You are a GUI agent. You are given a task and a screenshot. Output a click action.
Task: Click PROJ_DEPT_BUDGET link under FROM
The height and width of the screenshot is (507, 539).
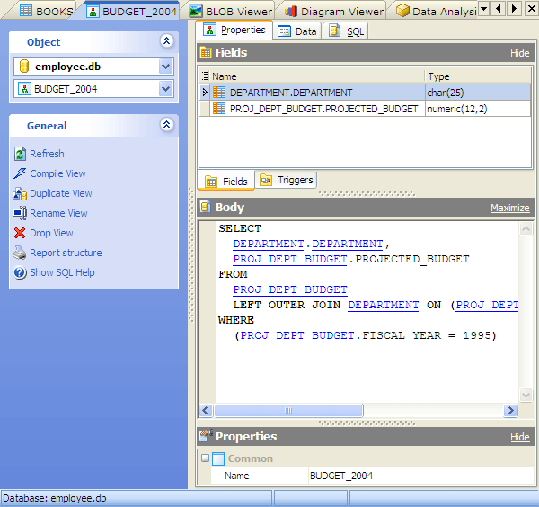(x=290, y=290)
